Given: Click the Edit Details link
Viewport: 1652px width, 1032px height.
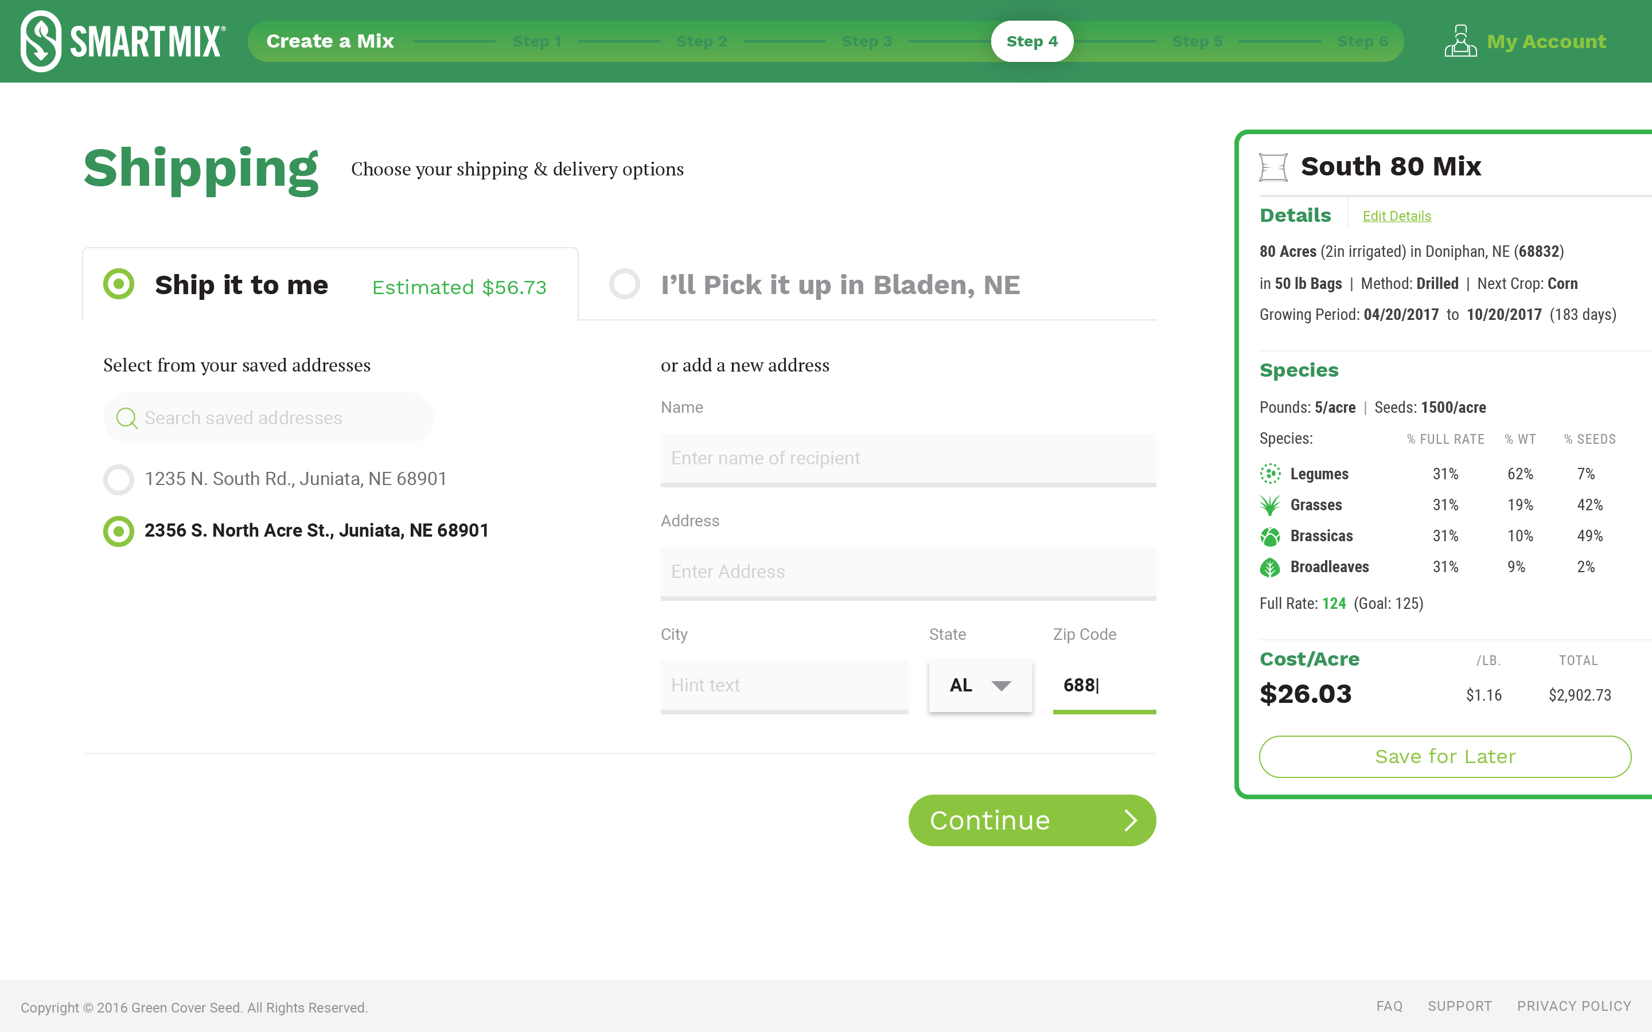Looking at the screenshot, I should [1396, 216].
